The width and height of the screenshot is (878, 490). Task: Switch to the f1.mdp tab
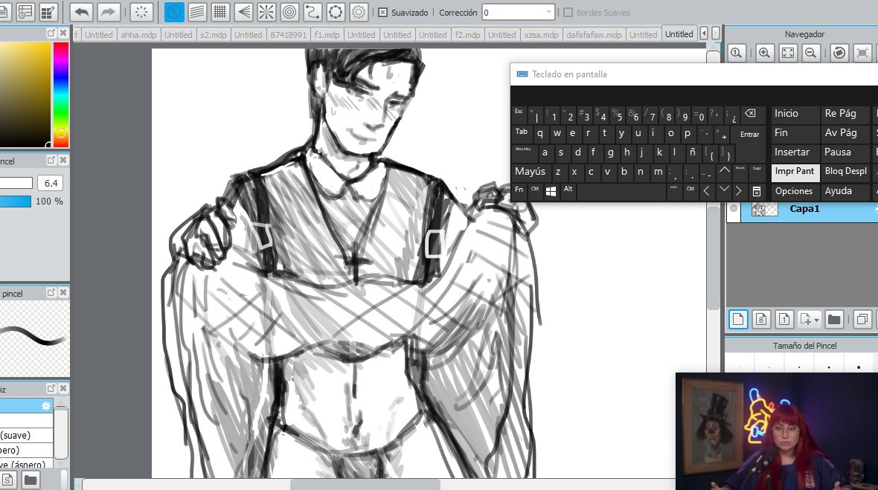pyautogui.click(x=327, y=35)
